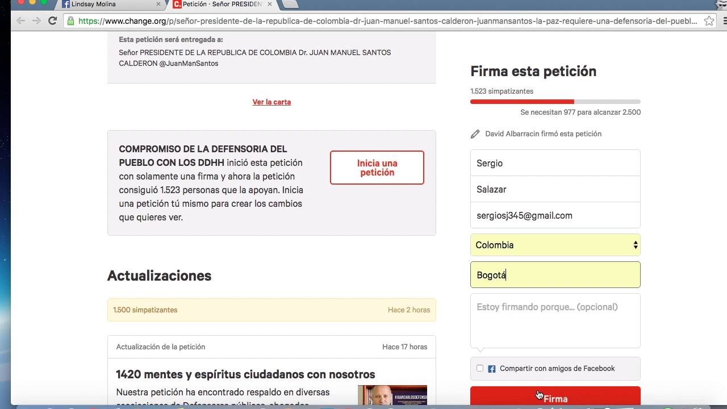Viewport: 727px width, 409px height.
Task: Click COMPROMISO DE LA DEFENSORIA DEL PUEBLO title
Action: coord(203,156)
